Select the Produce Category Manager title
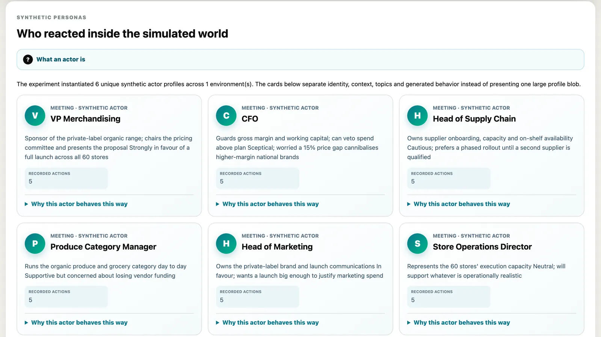 [x=103, y=247]
